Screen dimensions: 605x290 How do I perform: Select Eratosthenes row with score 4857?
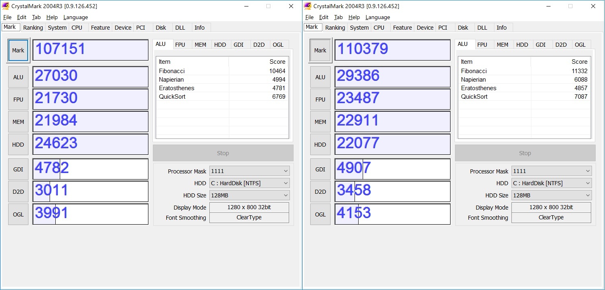(x=524, y=88)
